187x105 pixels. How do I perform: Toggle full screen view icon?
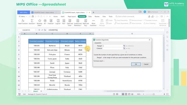point(167,94)
